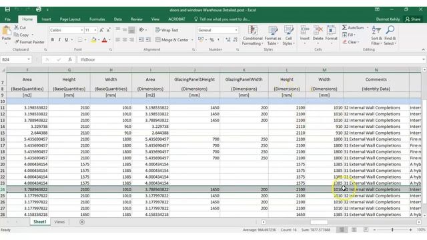Switch to the Views sheet tab
The image size is (427, 240).
click(59, 222)
